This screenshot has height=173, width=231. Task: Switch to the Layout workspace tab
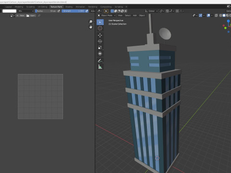point(9,7)
